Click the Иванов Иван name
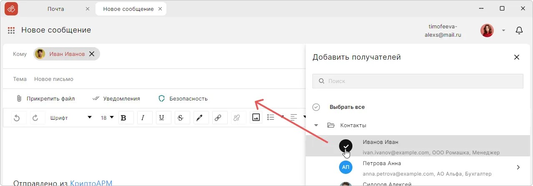Screen dimensions: 533x186 (x=380, y=142)
